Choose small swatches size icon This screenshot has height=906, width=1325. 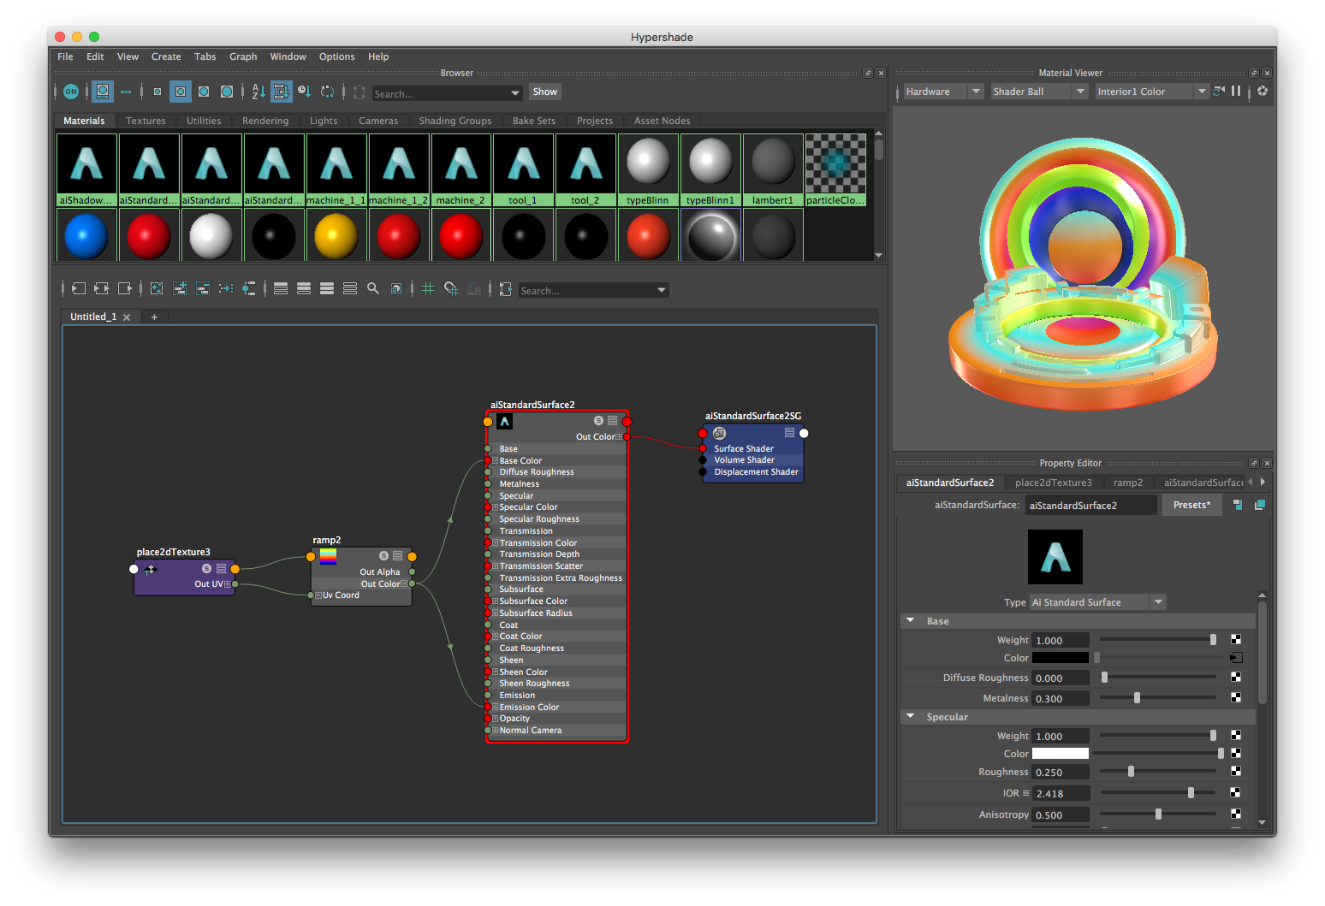[157, 92]
